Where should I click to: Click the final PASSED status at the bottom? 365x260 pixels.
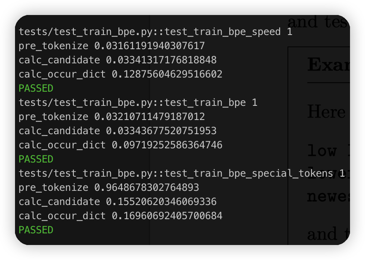(x=36, y=230)
